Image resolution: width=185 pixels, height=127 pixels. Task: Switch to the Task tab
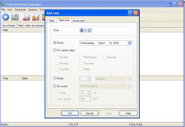[51, 21]
